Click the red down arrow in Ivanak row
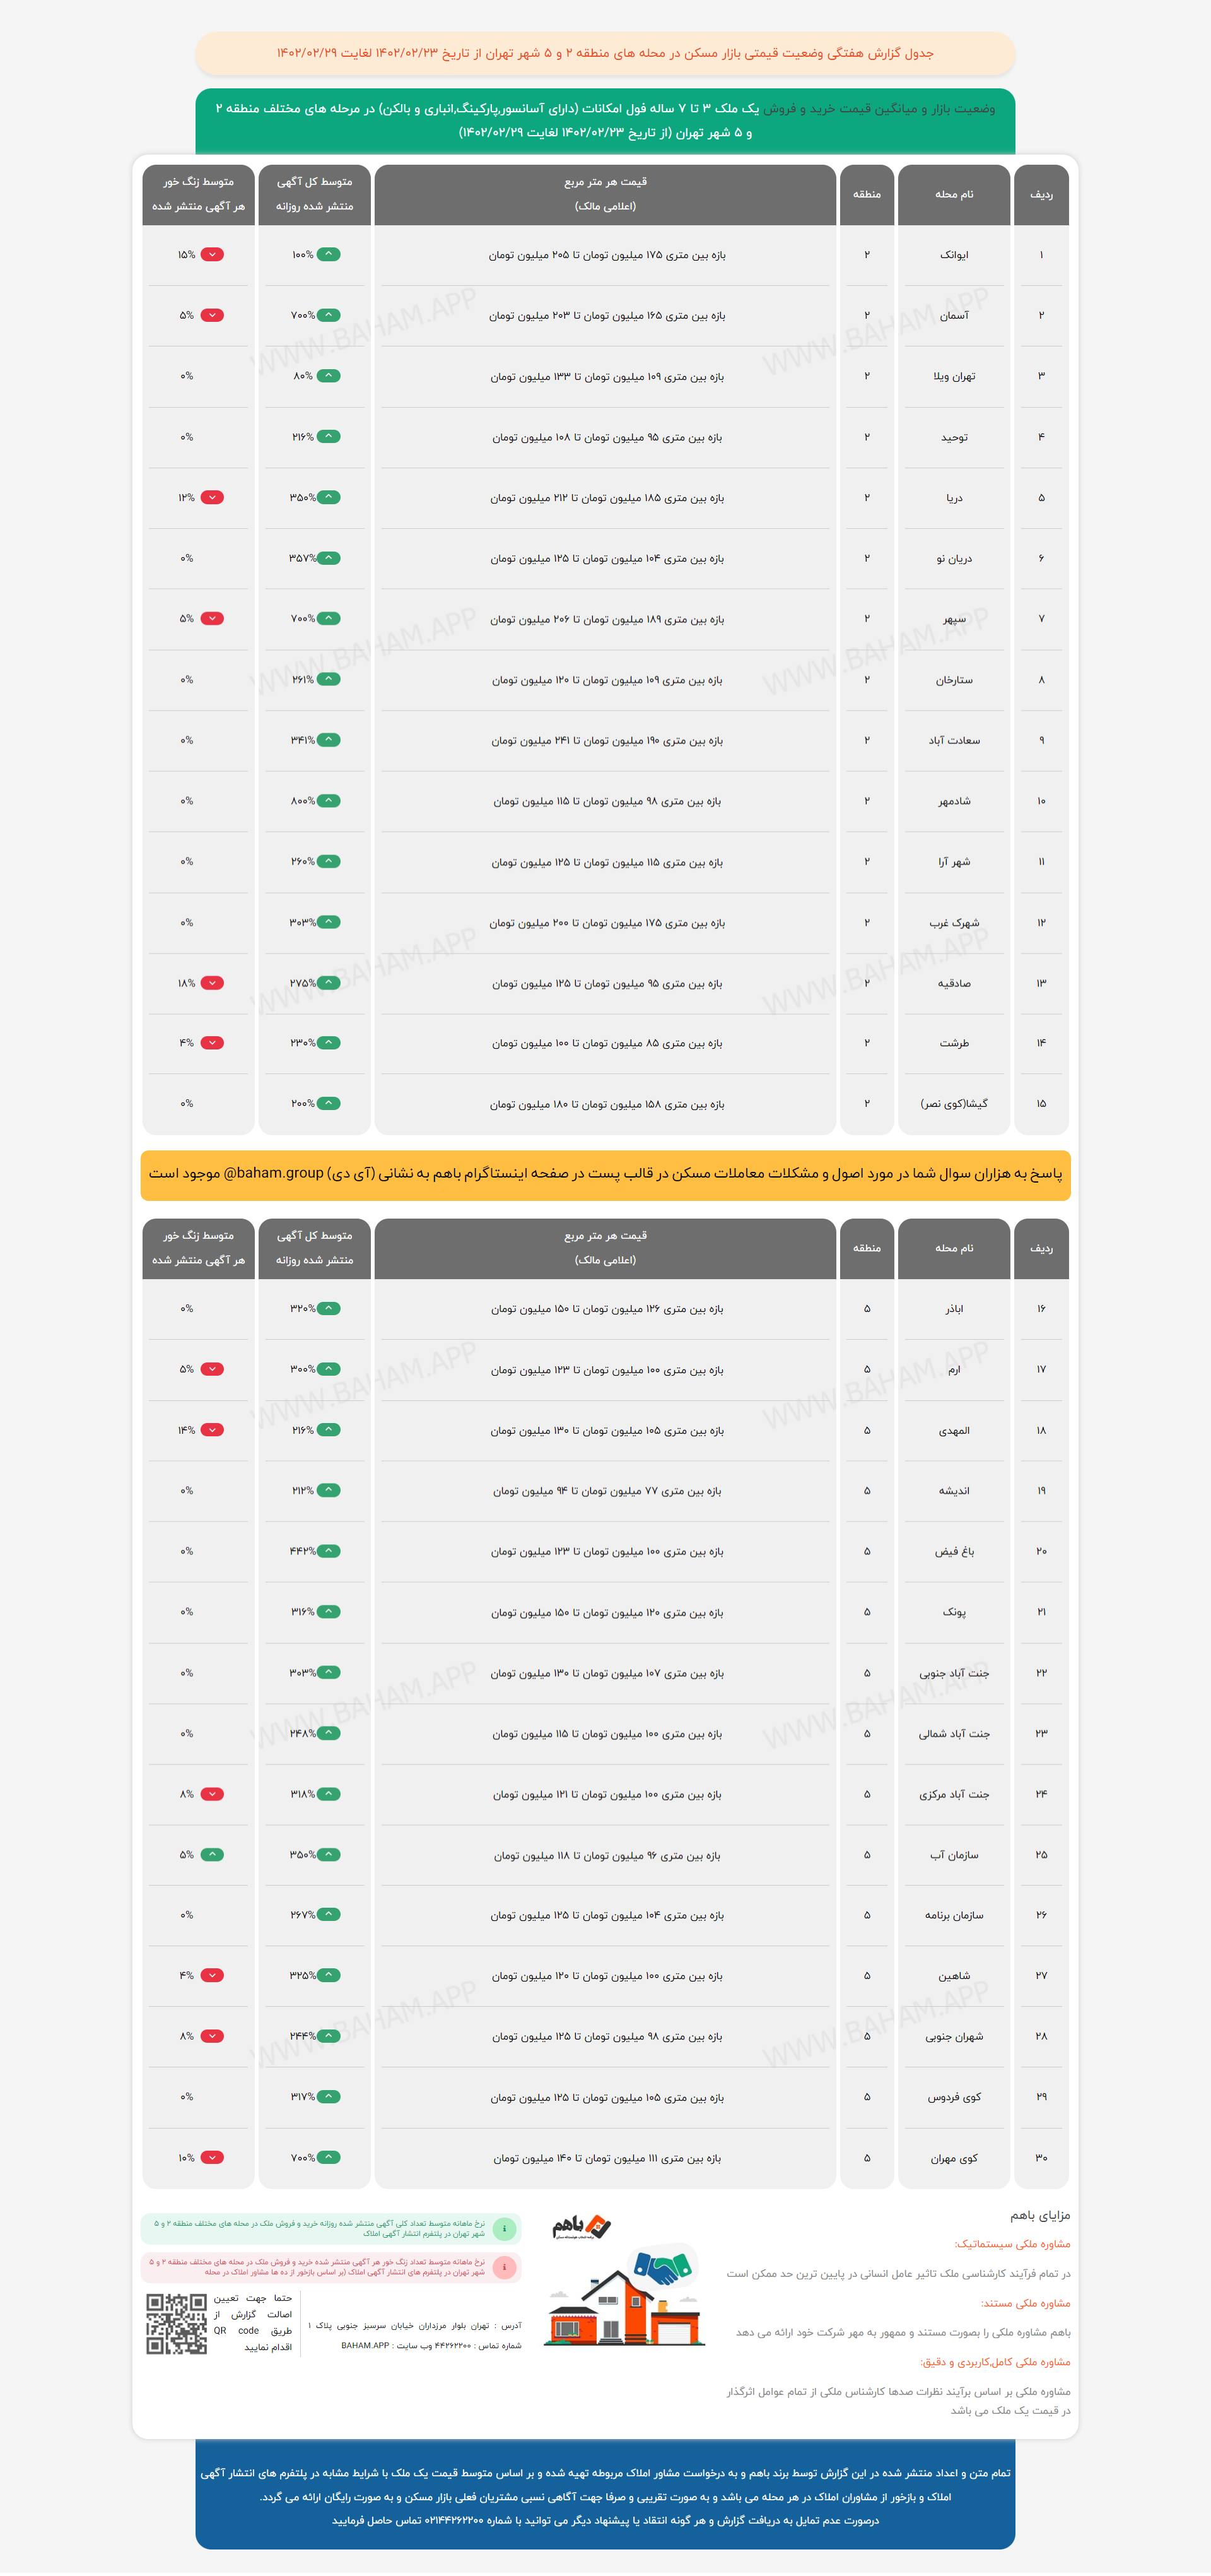This screenshot has width=1211, height=2576. pos(212,255)
